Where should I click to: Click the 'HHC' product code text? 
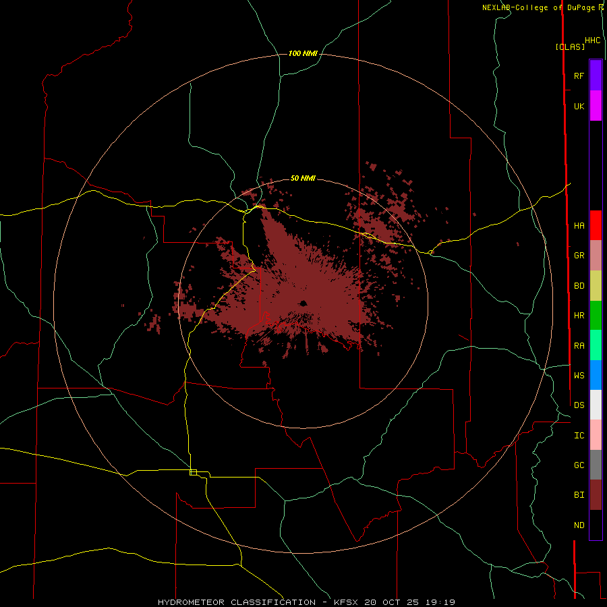(x=592, y=40)
